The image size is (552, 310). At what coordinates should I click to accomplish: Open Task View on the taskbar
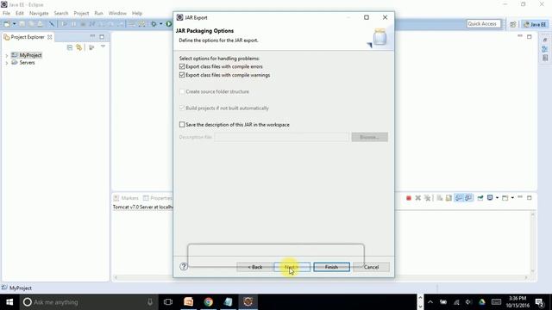coord(168,302)
